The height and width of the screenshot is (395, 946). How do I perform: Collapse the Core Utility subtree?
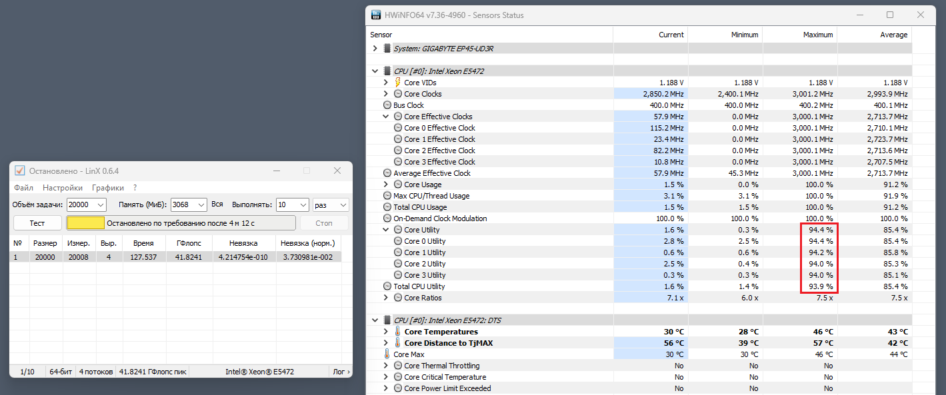coord(386,230)
